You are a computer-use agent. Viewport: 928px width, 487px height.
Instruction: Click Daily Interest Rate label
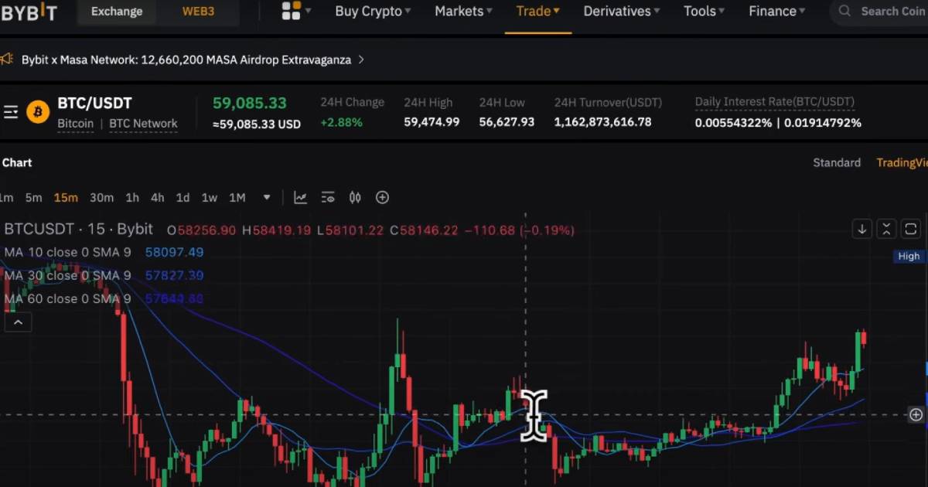pyautogui.click(x=774, y=102)
